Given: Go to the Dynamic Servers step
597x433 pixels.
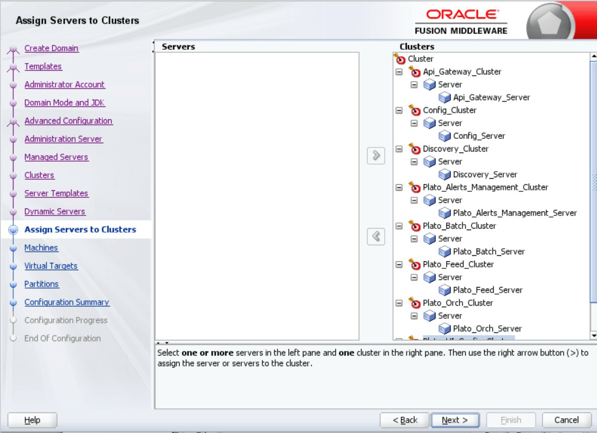Looking at the screenshot, I should (55, 211).
